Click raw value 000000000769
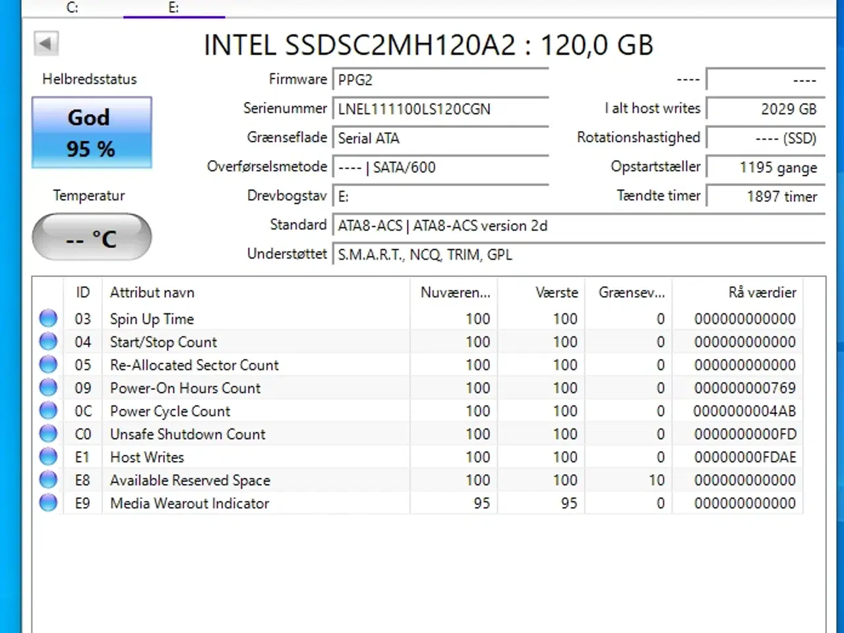The height and width of the screenshot is (633, 844). [744, 388]
